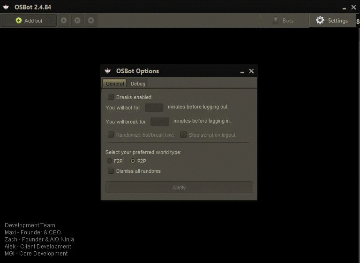The image size is (360, 263).
Task: Toggle Stop script on logout checkbox
Action: [183, 135]
